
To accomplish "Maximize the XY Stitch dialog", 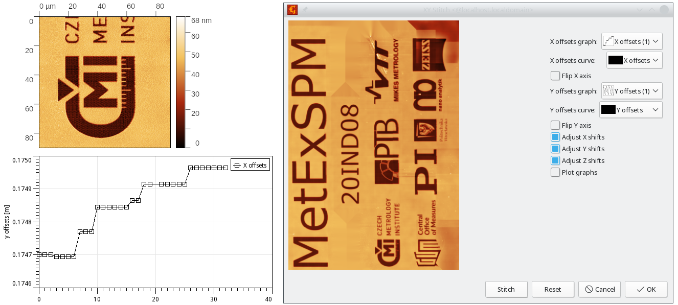I will pos(652,10).
